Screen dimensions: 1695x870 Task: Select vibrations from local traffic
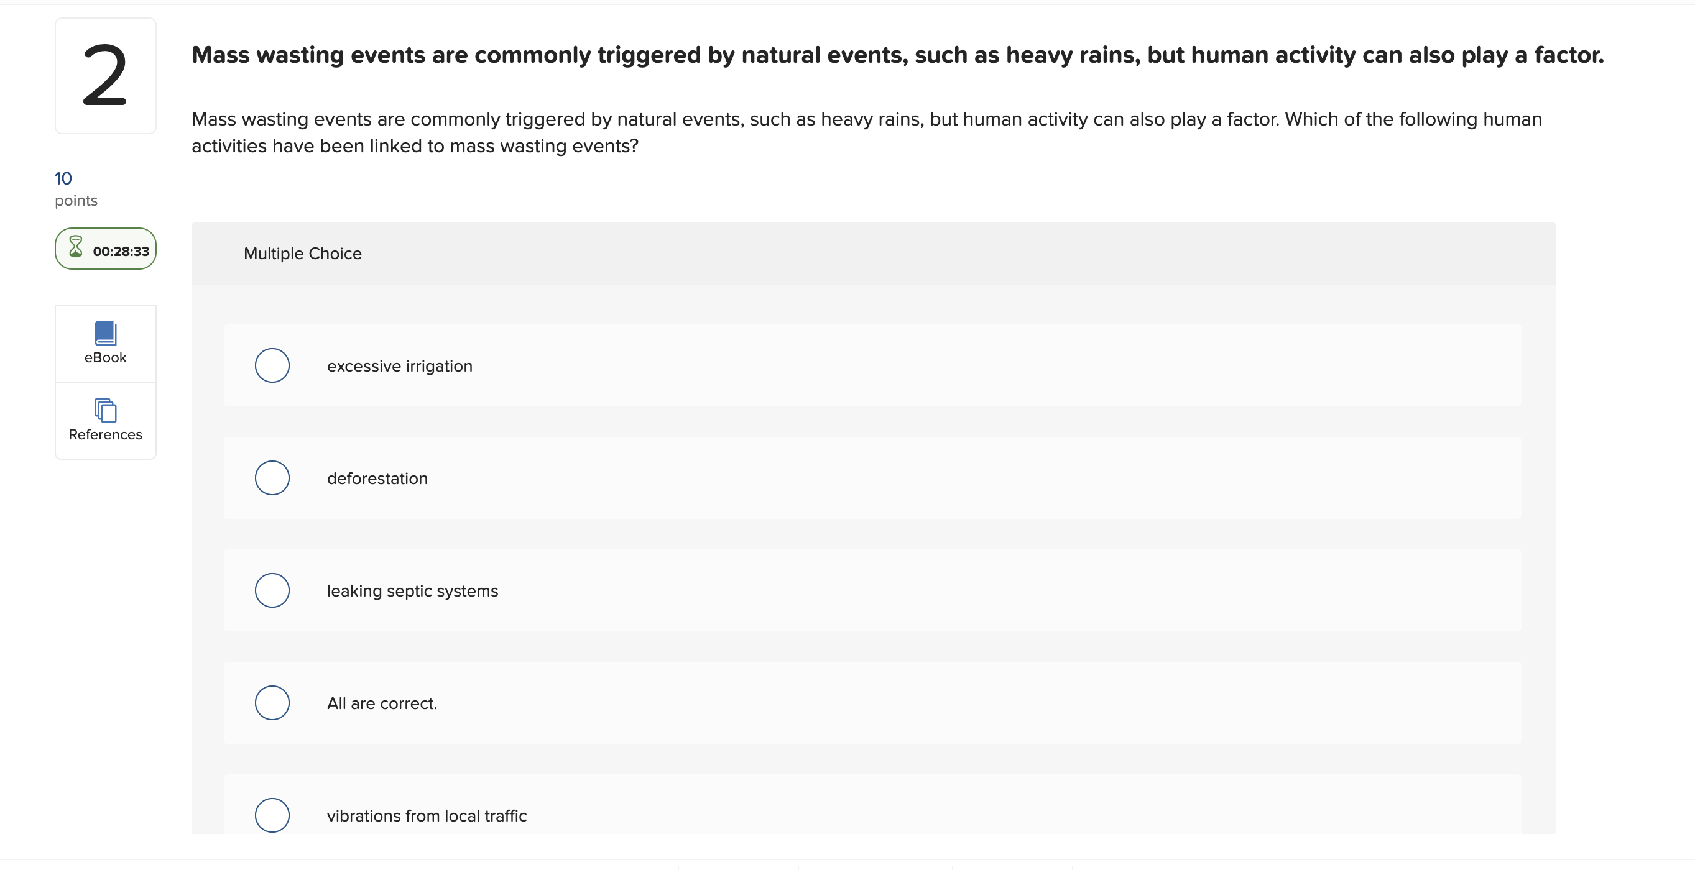click(x=272, y=815)
